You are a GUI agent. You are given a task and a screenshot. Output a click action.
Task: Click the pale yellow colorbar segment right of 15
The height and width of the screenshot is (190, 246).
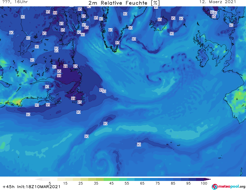pos(69,179)
